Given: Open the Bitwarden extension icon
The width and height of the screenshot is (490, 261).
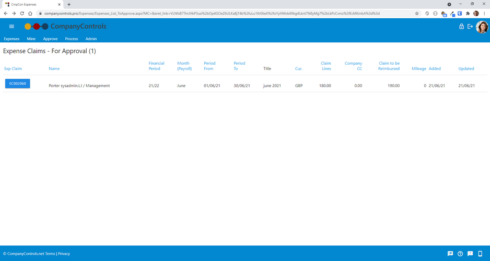Looking at the screenshot, I should [x=460, y=14].
